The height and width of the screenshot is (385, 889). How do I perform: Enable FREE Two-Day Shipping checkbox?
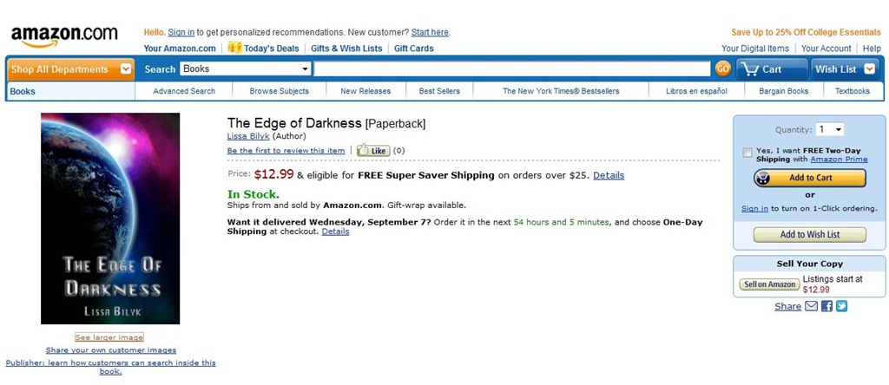point(747,153)
